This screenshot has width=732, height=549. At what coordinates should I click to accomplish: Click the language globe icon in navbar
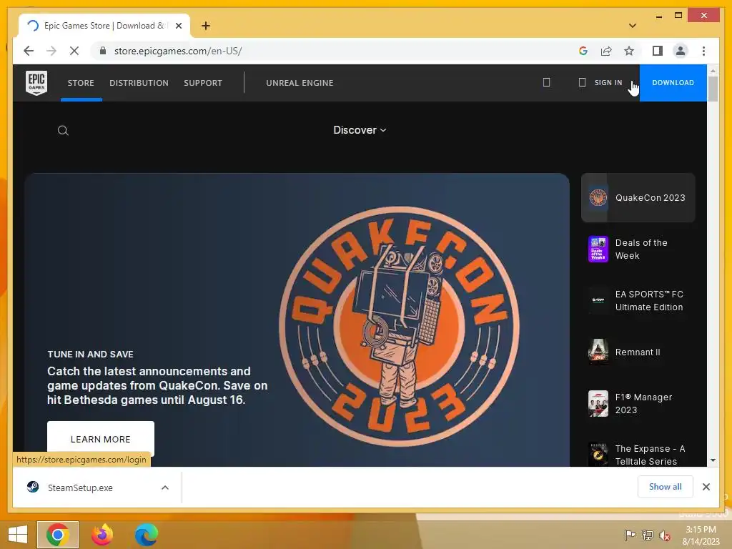tap(547, 83)
